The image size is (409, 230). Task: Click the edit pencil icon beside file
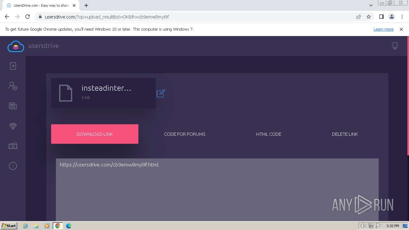161,93
